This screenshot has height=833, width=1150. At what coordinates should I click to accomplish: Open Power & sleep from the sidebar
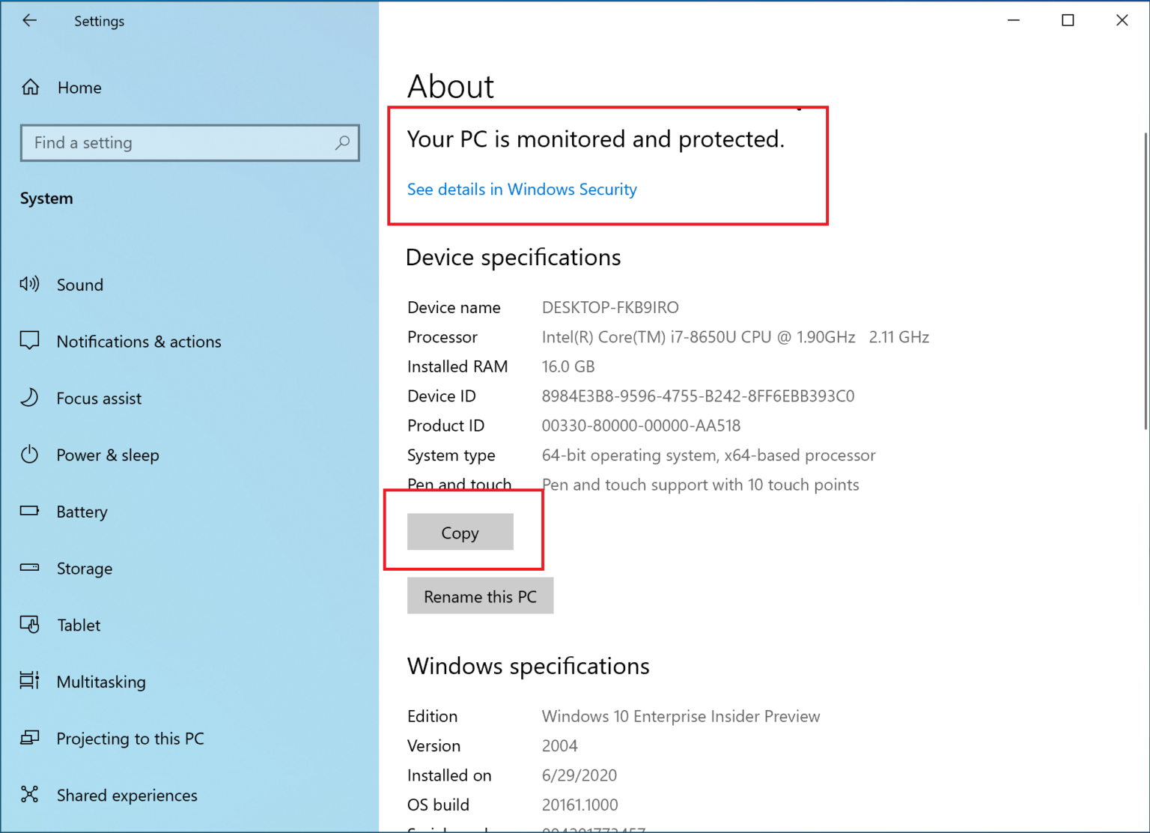108,455
